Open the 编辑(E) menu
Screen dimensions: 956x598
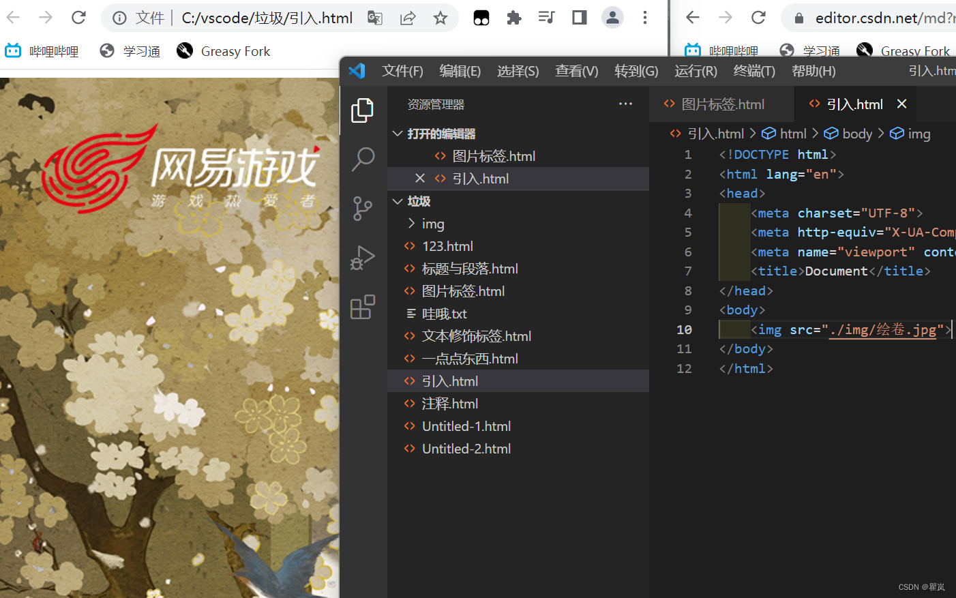[x=460, y=71]
